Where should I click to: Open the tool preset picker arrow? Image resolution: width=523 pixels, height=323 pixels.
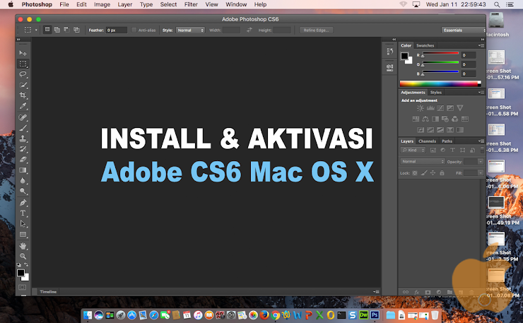(36, 30)
